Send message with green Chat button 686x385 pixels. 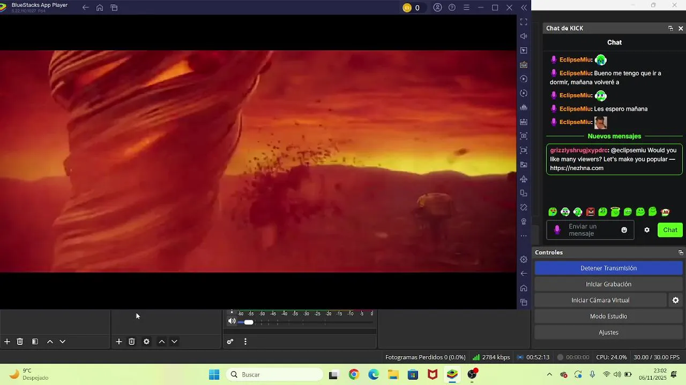670,230
